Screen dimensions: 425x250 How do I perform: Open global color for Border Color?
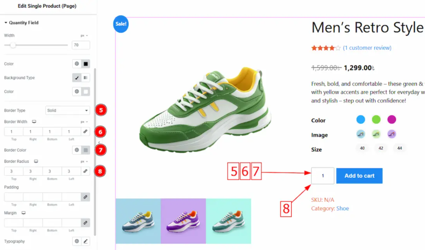[77, 150]
